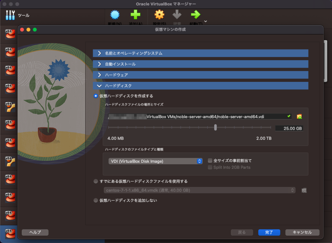Open the centos-7-1-1.x86_64.vmdk disk dropdown
The height and width of the screenshot is (243, 332).
[x=199, y=190]
